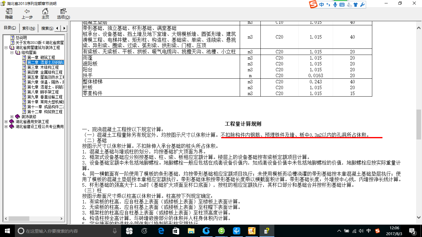Click the purple book icon beside 装饰装修
This screenshot has height=237, width=422.
(x=18, y=117)
